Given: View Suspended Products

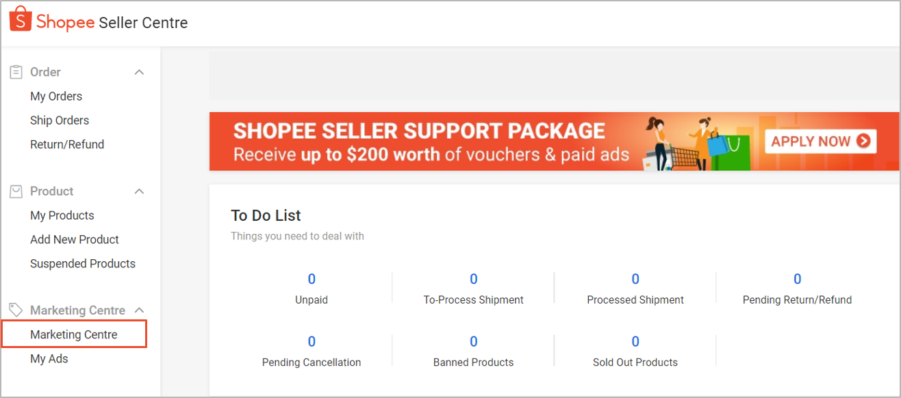Looking at the screenshot, I should point(83,263).
